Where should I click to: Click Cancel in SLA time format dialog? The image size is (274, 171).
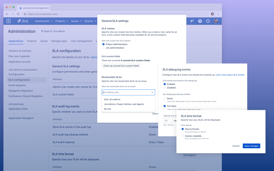[x=236, y=146]
